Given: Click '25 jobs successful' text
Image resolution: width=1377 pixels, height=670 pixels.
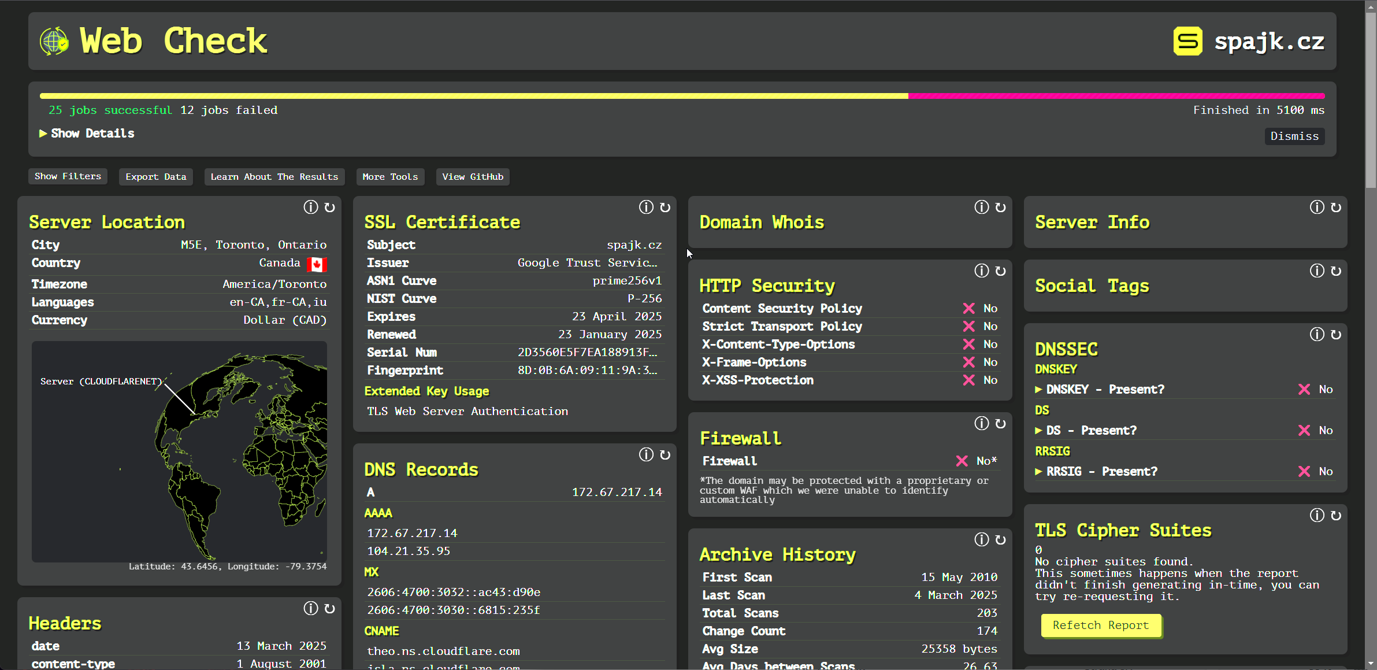Looking at the screenshot, I should 110,110.
